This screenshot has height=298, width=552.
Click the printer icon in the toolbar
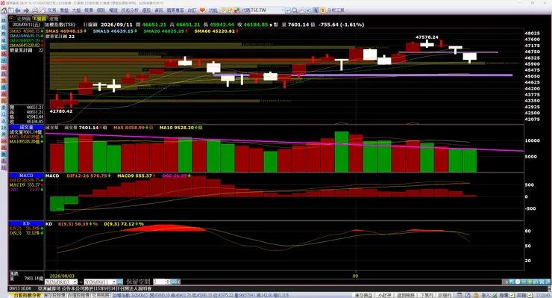coord(35,10)
